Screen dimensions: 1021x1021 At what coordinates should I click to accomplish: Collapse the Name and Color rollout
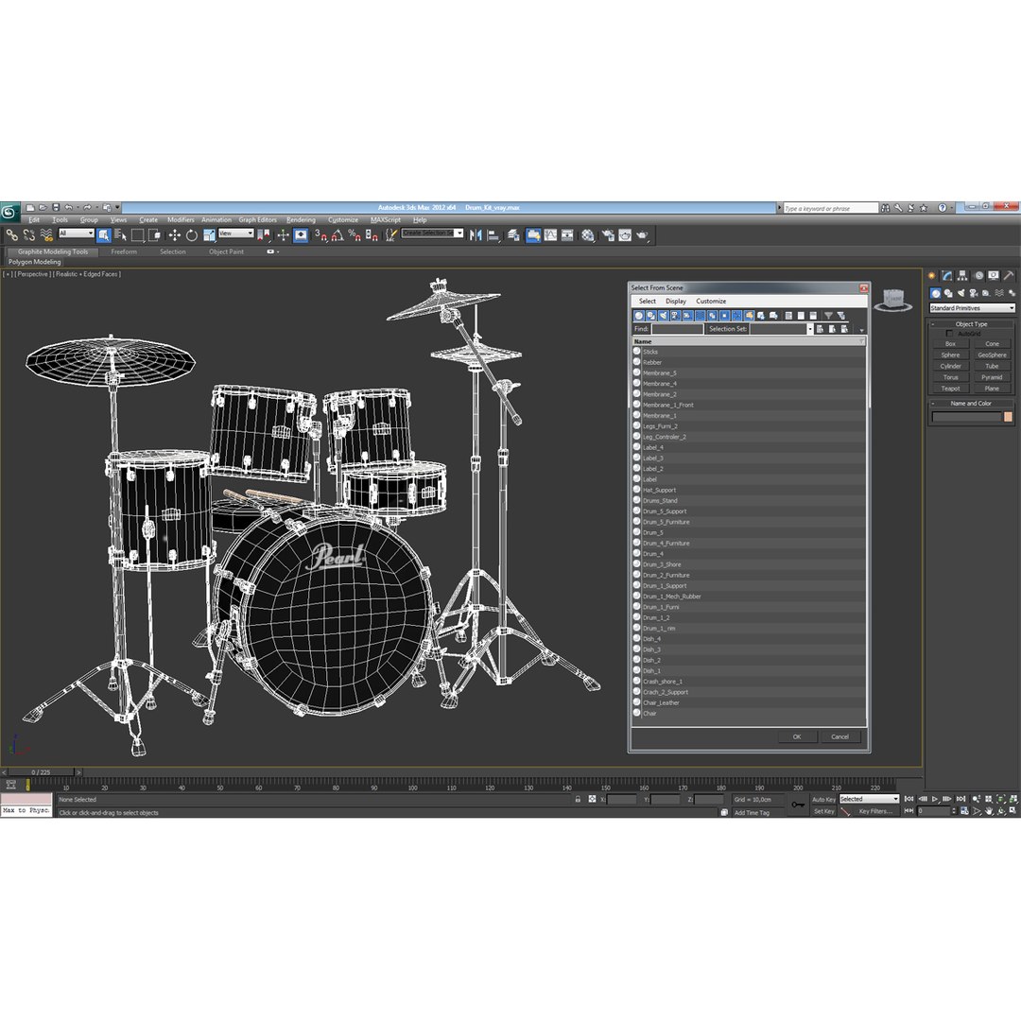971,403
